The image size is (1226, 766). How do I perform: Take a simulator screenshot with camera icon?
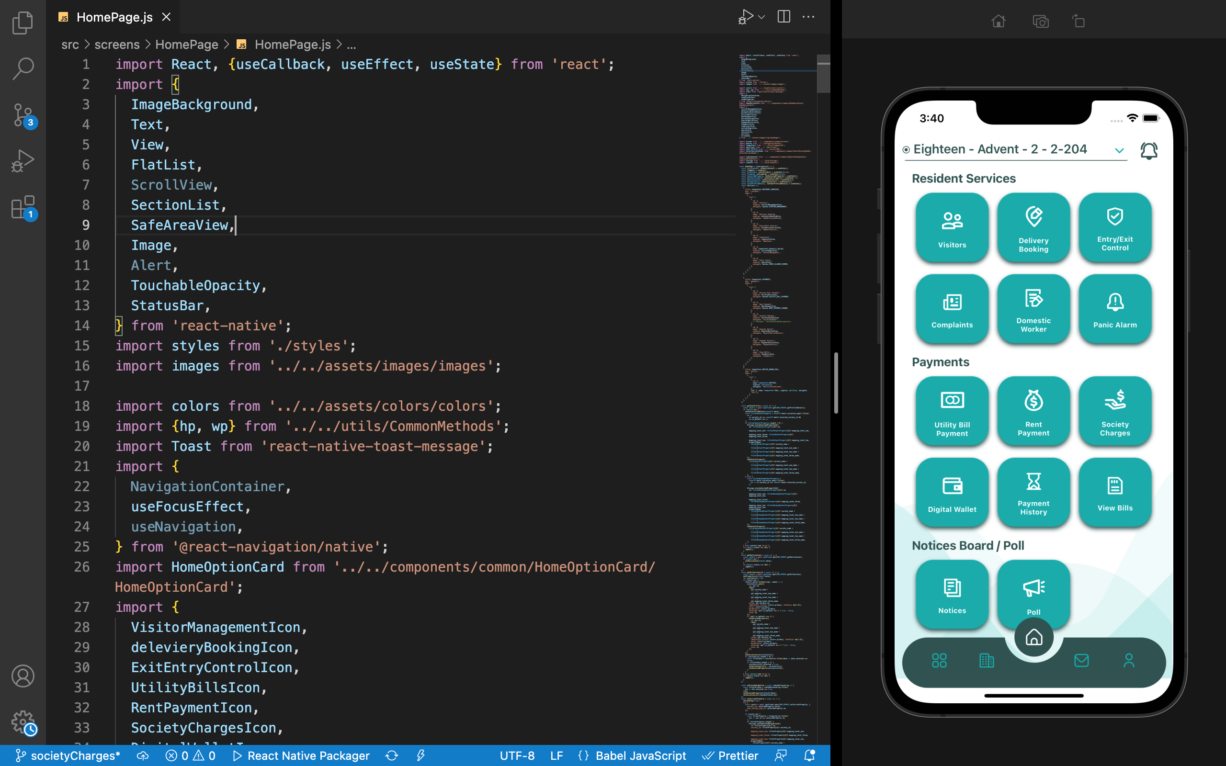click(1041, 21)
